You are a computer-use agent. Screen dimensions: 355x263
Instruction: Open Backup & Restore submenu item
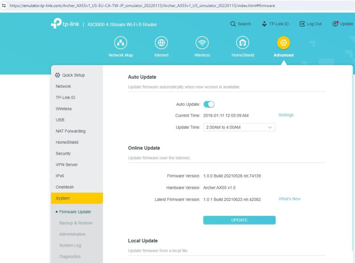click(x=76, y=223)
